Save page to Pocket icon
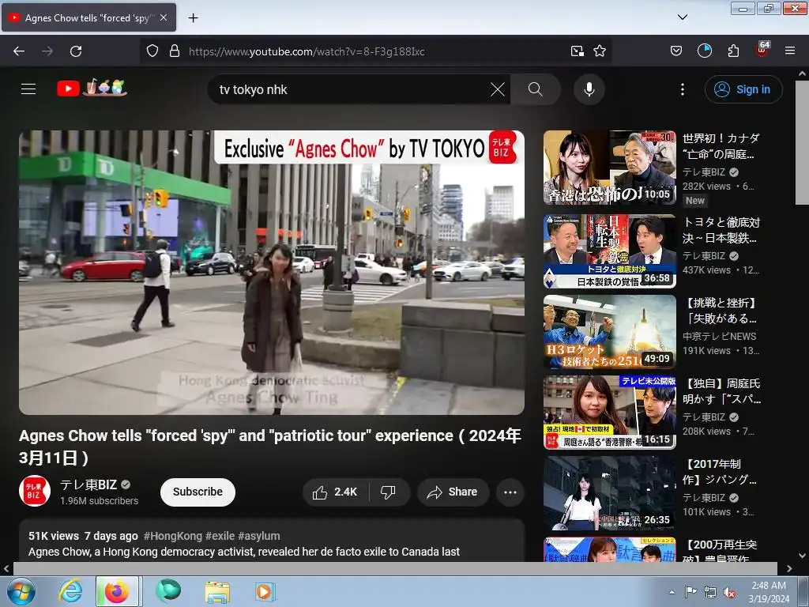This screenshot has height=607, width=809. (x=676, y=51)
